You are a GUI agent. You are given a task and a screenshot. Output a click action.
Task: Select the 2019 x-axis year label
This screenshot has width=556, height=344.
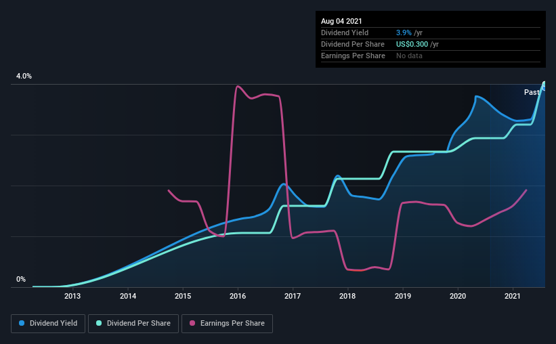click(403, 296)
